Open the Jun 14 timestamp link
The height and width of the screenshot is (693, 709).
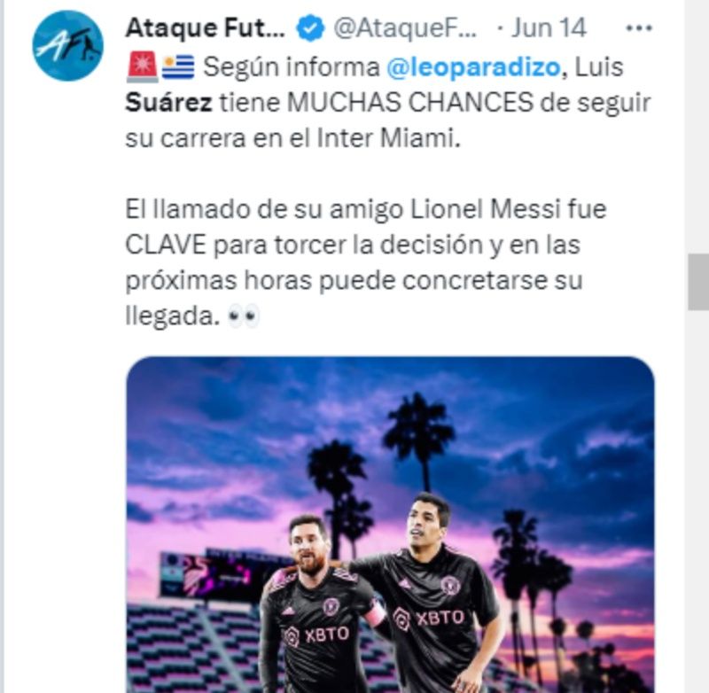point(549,28)
